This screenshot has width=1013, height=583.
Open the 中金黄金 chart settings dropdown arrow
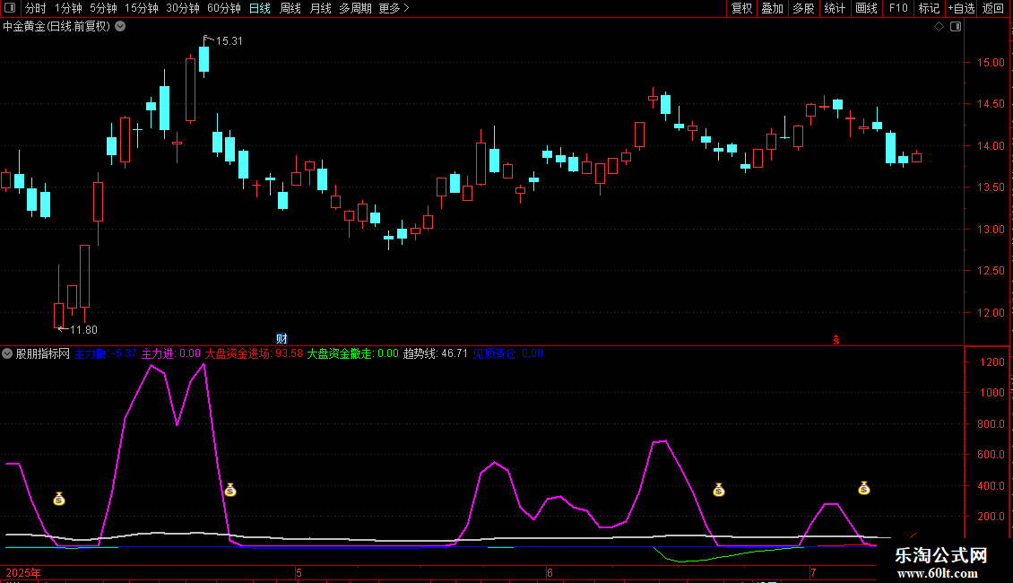pyautogui.click(x=120, y=27)
